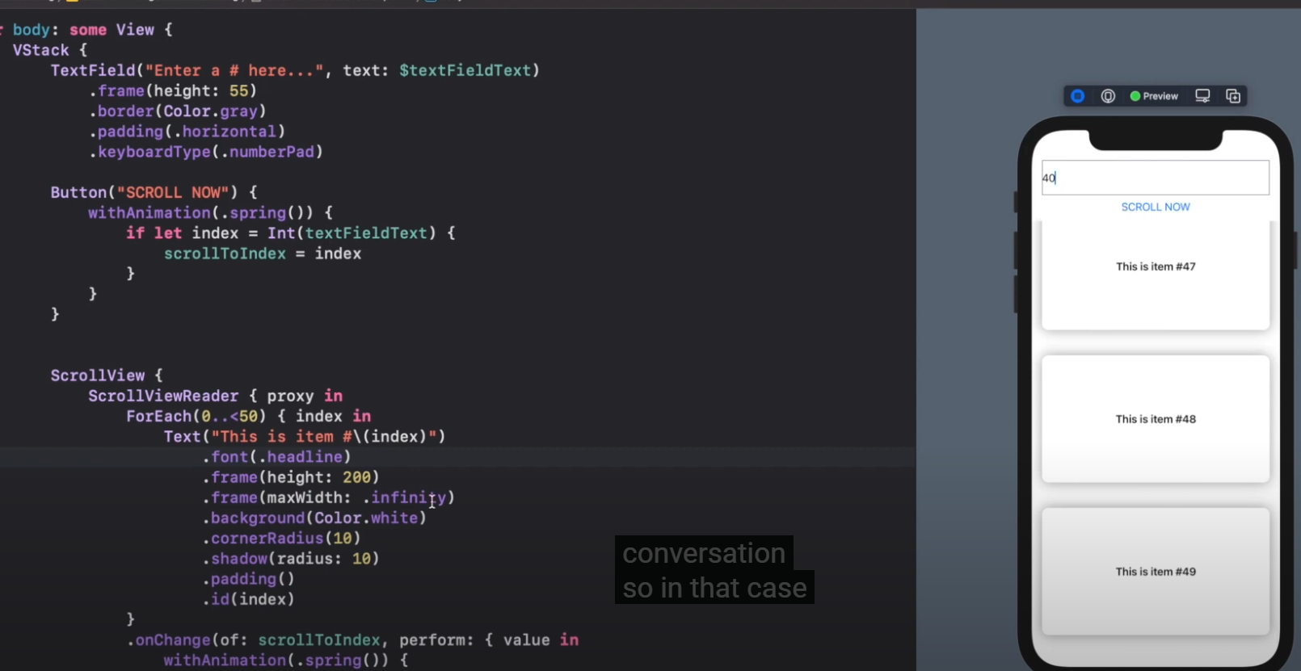
Task: Click the .padding(.horizontal) modifier
Action: [187, 131]
